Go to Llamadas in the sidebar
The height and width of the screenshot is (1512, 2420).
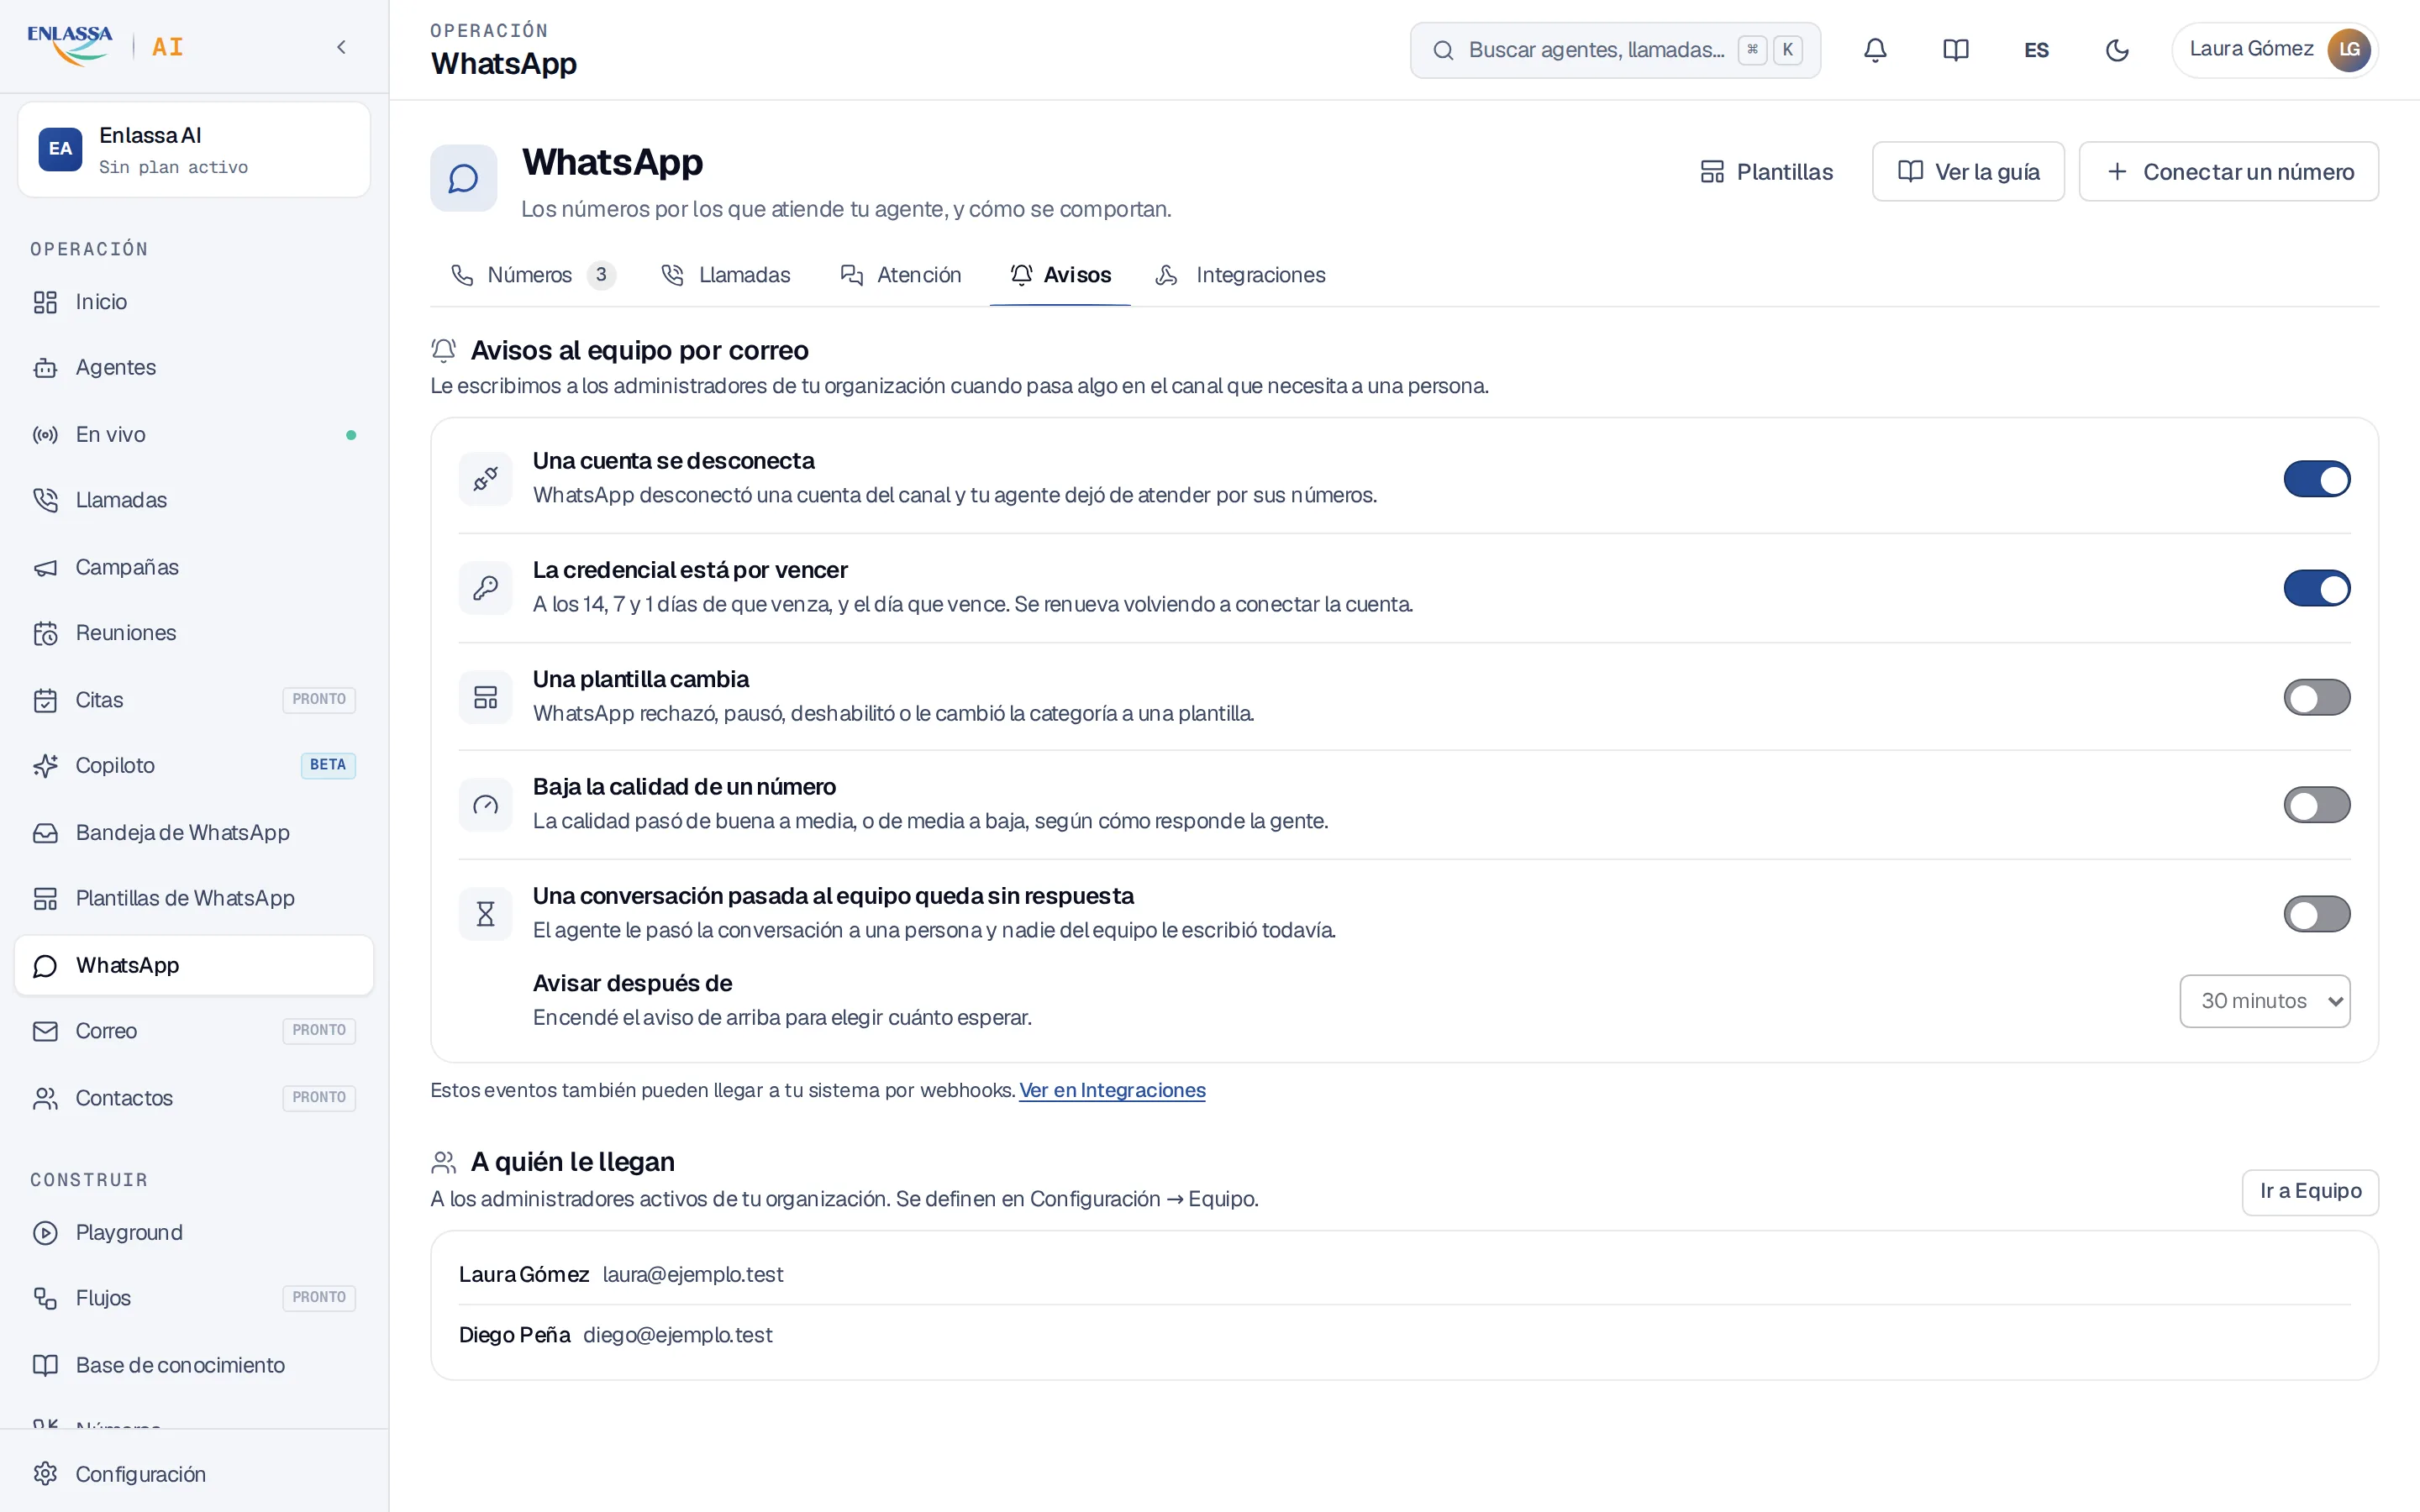[x=194, y=500]
